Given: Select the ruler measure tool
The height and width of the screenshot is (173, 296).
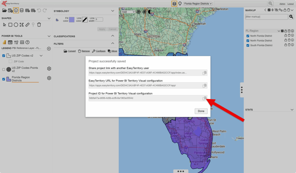Looking at the screenshot, I should 27,25.
